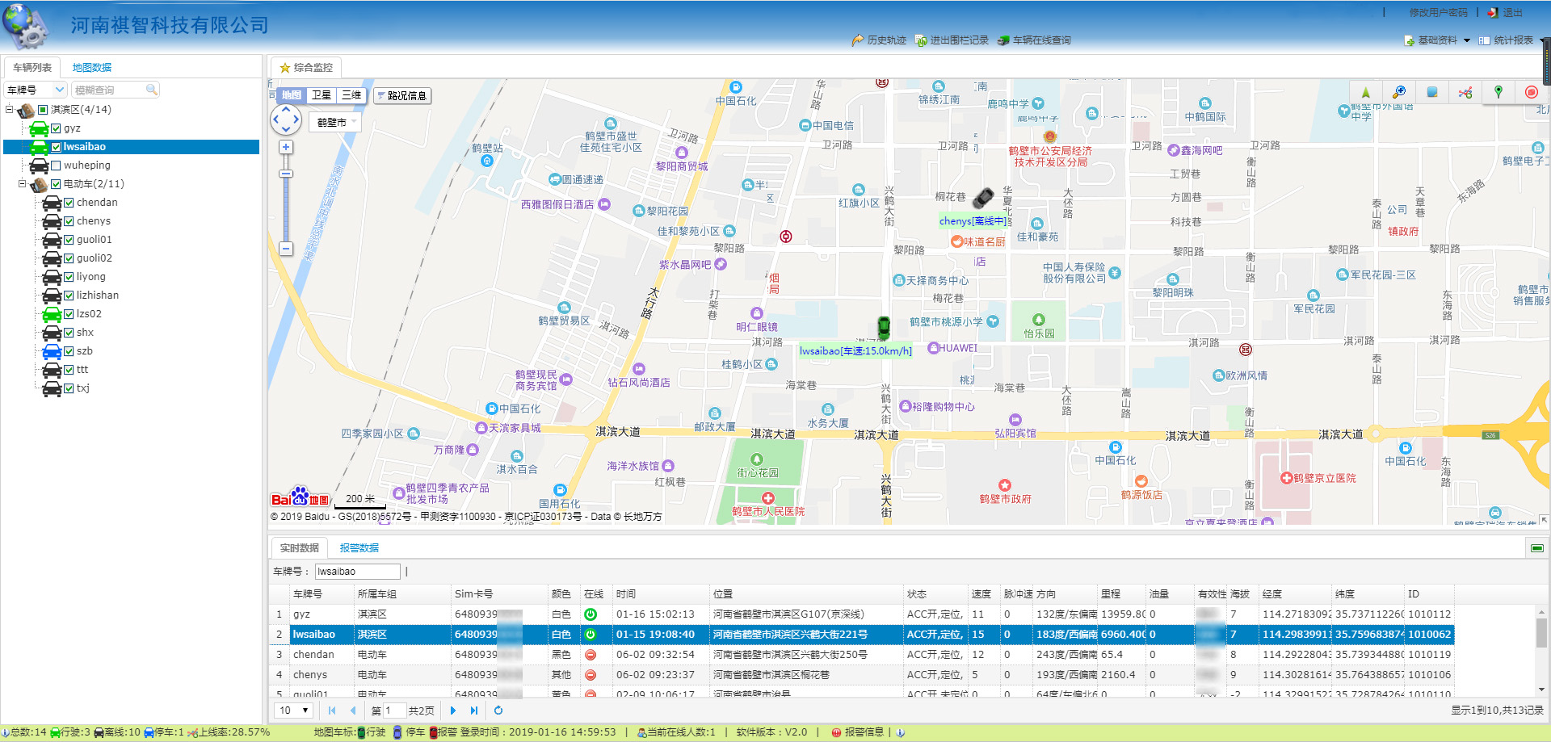
Task: Go to the next page of table
Action: (x=453, y=711)
